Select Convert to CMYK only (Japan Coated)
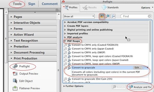This screenshot has width=154, height=92. pos(93,49)
